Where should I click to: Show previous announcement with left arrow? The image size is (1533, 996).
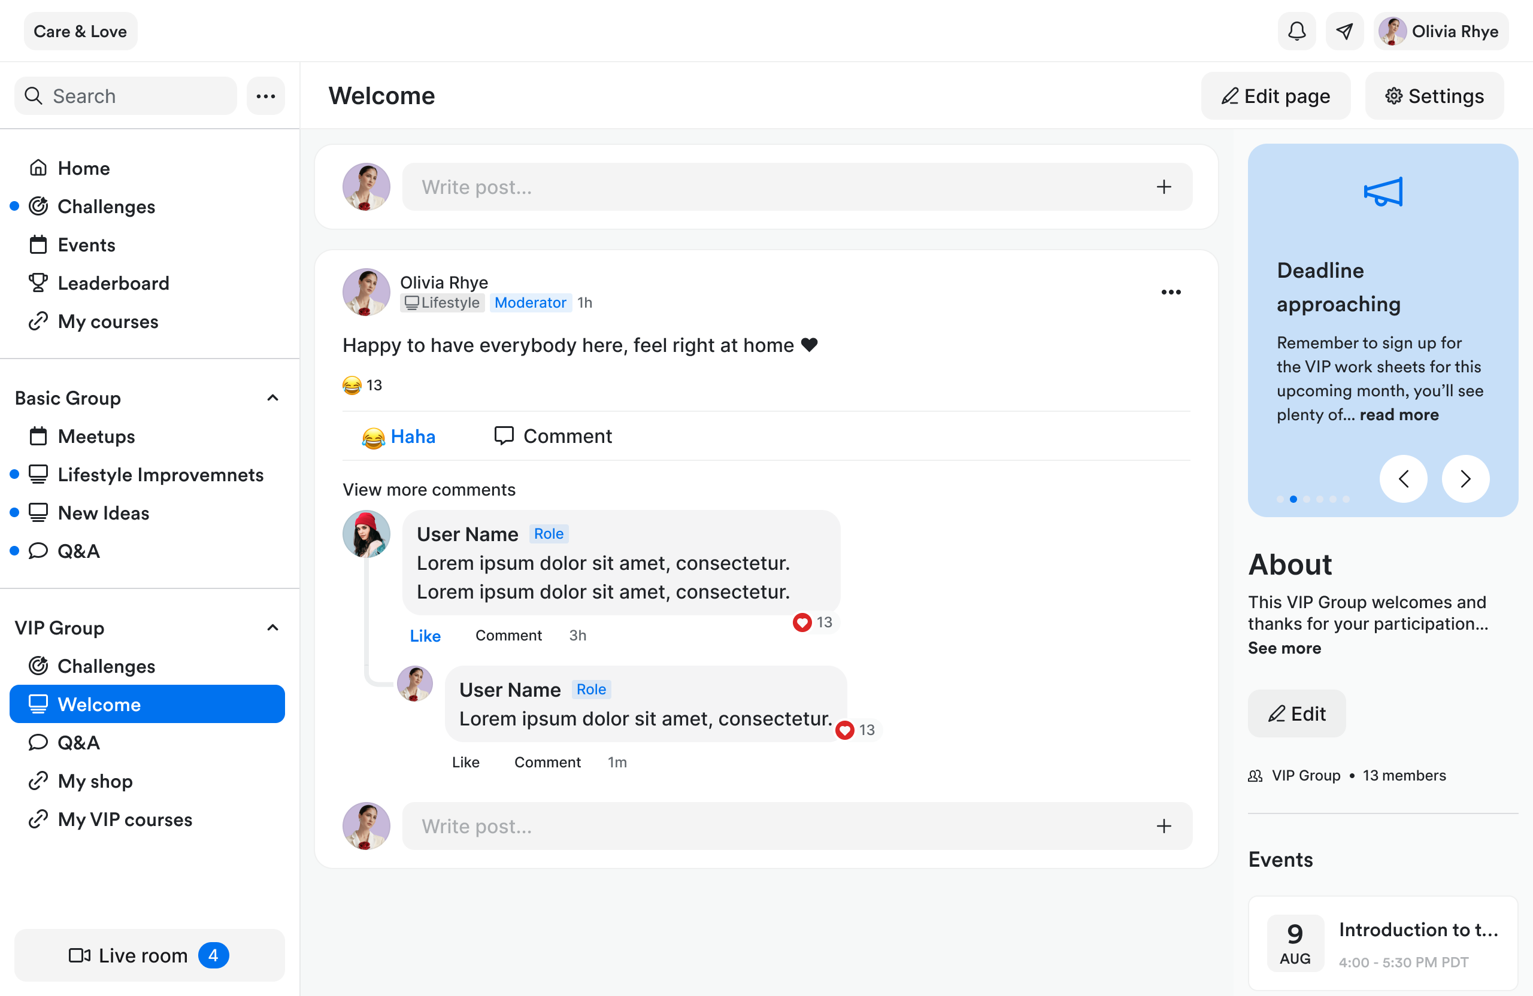pyautogui.click(x=1403, y=478)
